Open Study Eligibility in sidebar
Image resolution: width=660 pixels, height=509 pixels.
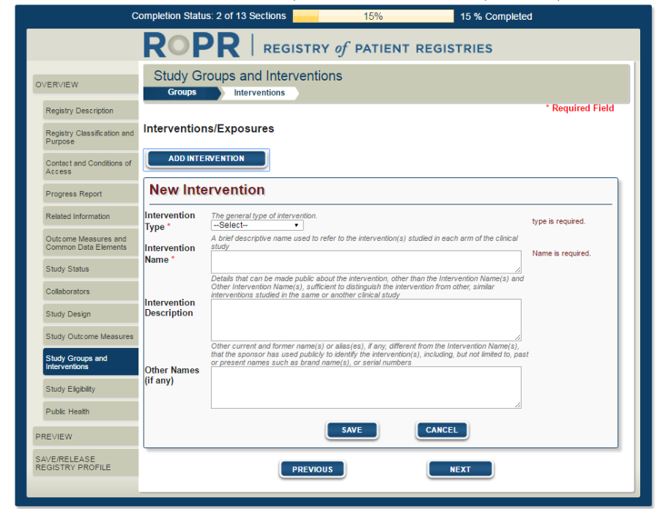91,389
